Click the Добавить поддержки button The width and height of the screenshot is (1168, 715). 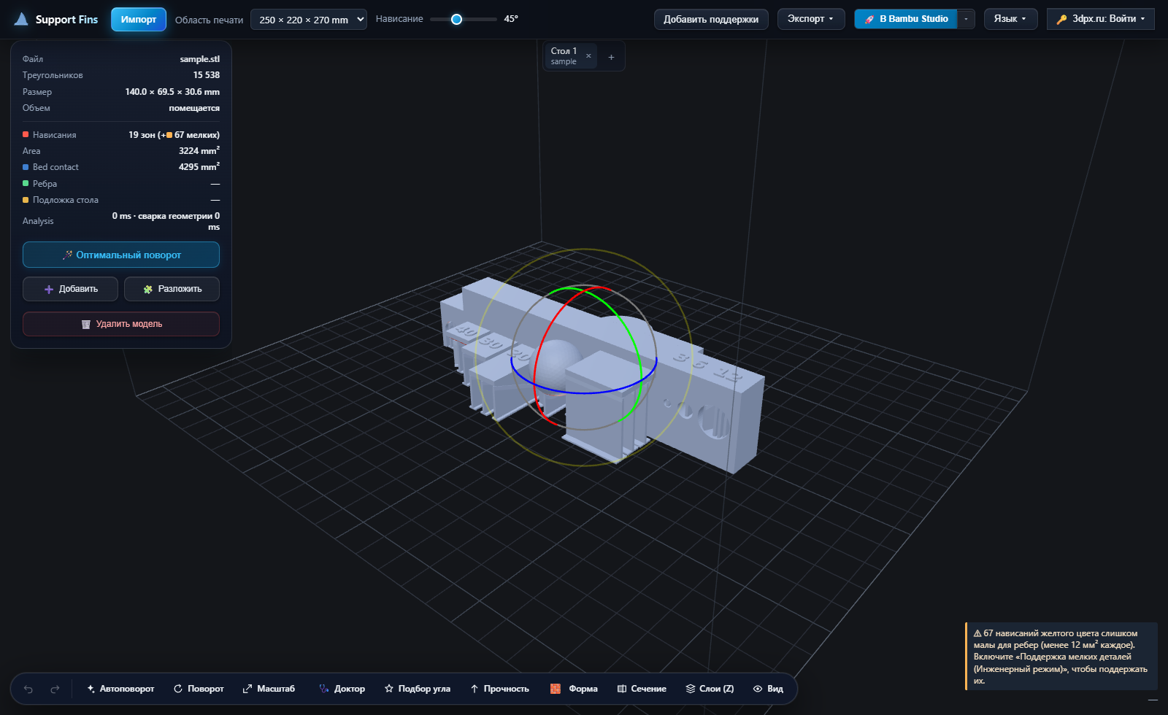[711, 20]
